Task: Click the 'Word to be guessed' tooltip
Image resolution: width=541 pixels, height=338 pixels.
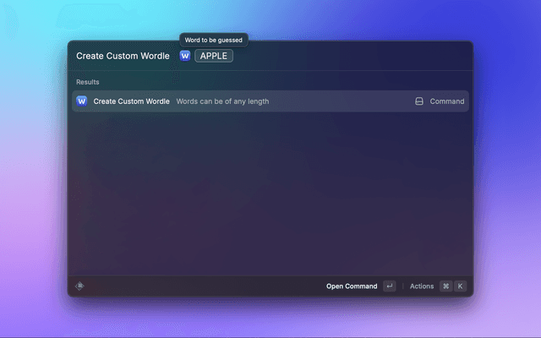Action: (x=214, y=40)
